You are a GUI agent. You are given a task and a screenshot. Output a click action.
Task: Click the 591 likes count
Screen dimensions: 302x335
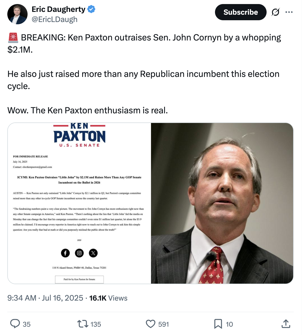tap(163, 324)
